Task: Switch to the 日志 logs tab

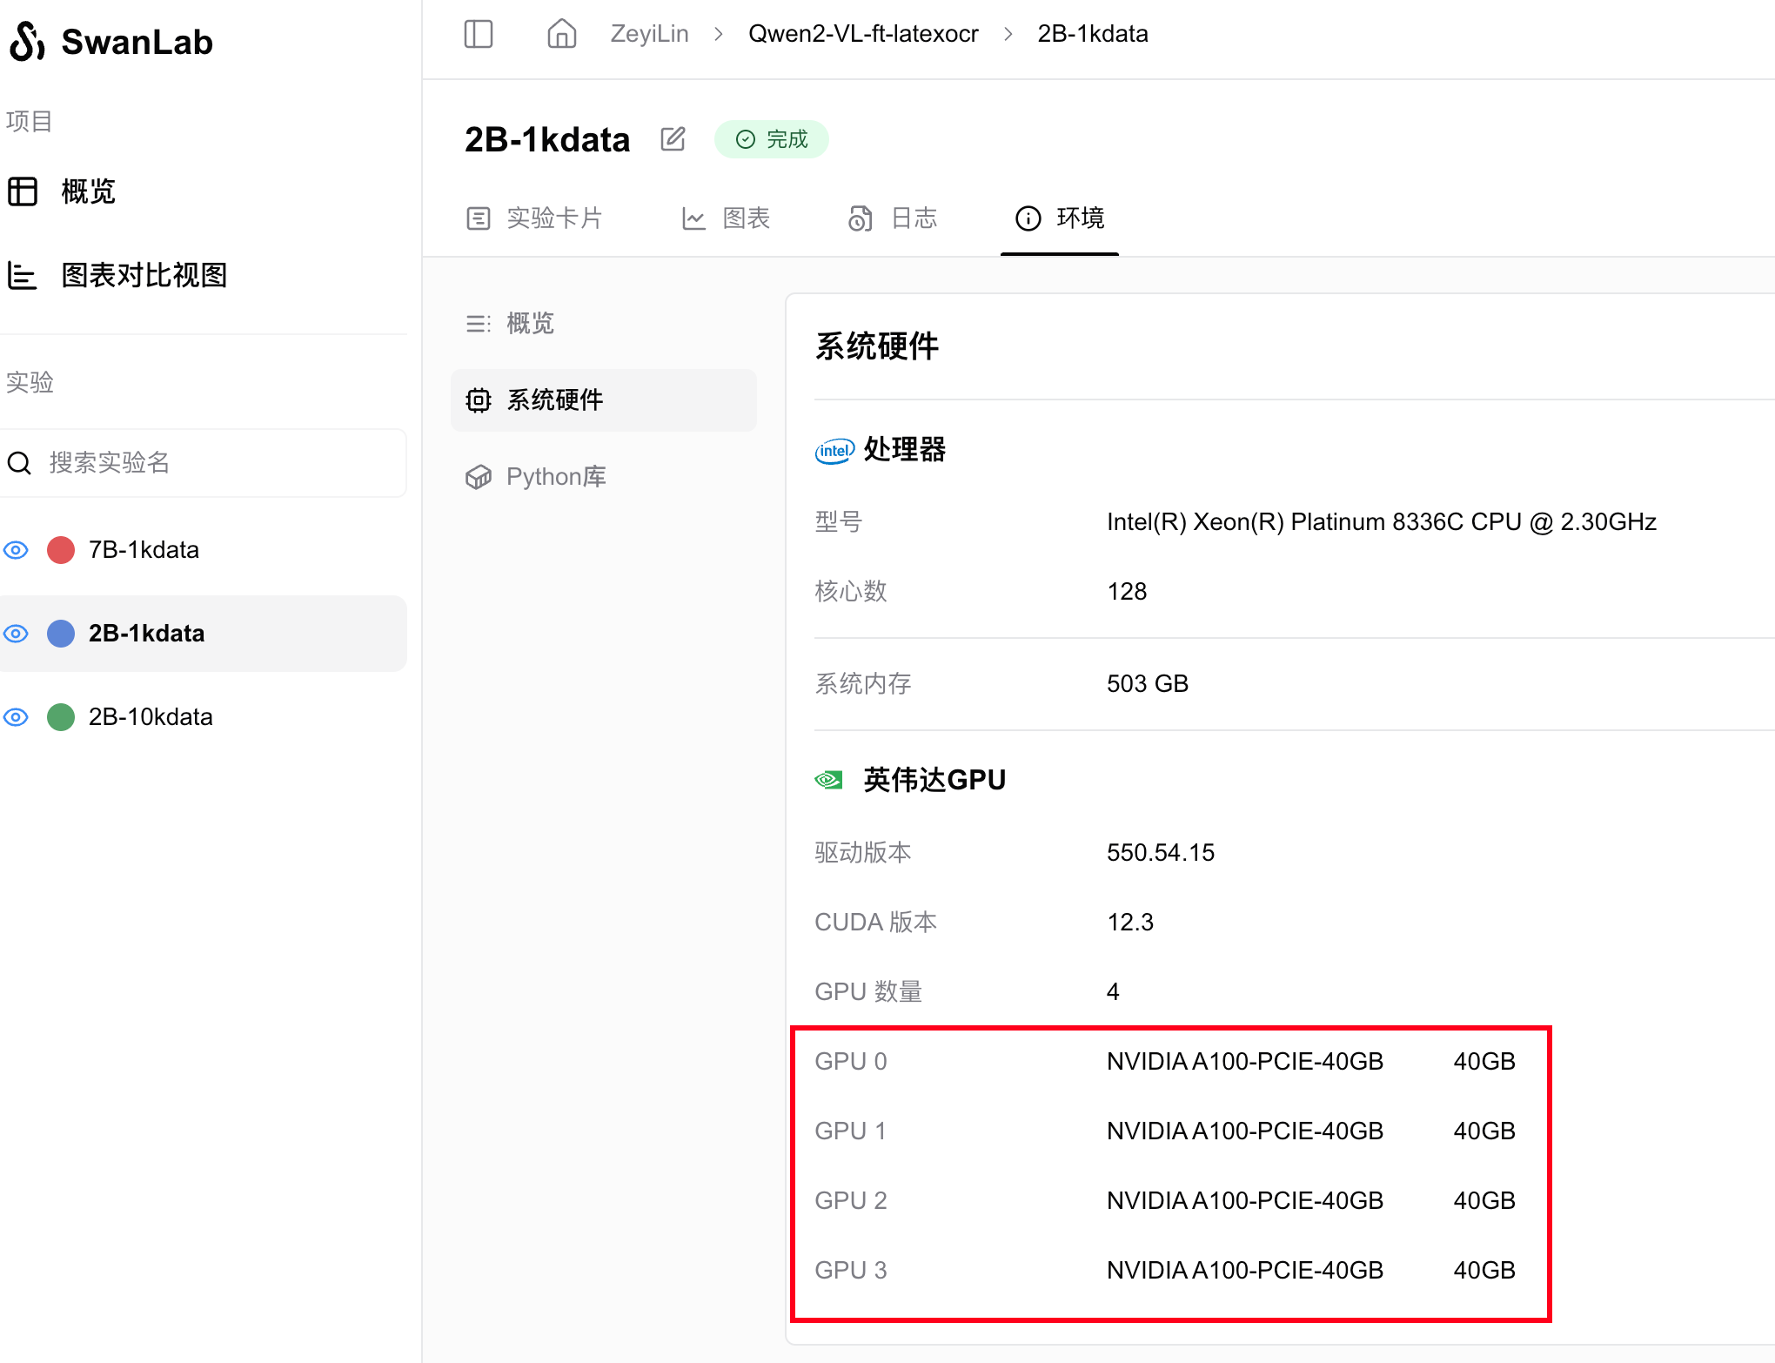Action: (894, 218)
